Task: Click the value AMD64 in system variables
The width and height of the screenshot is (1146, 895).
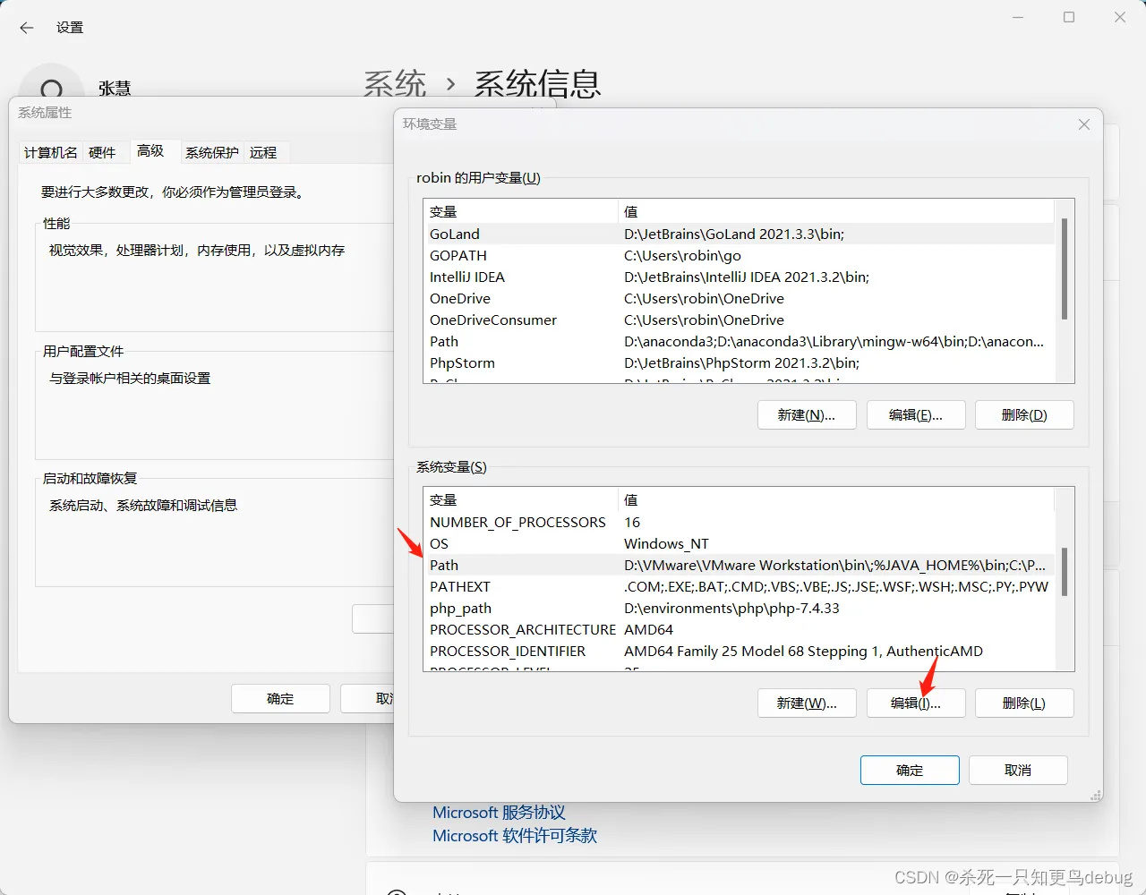Action: pyautogui.click(x=648, y=629)
